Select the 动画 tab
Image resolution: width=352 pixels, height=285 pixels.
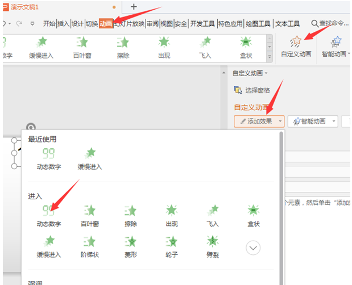click(x=106, y=23)
